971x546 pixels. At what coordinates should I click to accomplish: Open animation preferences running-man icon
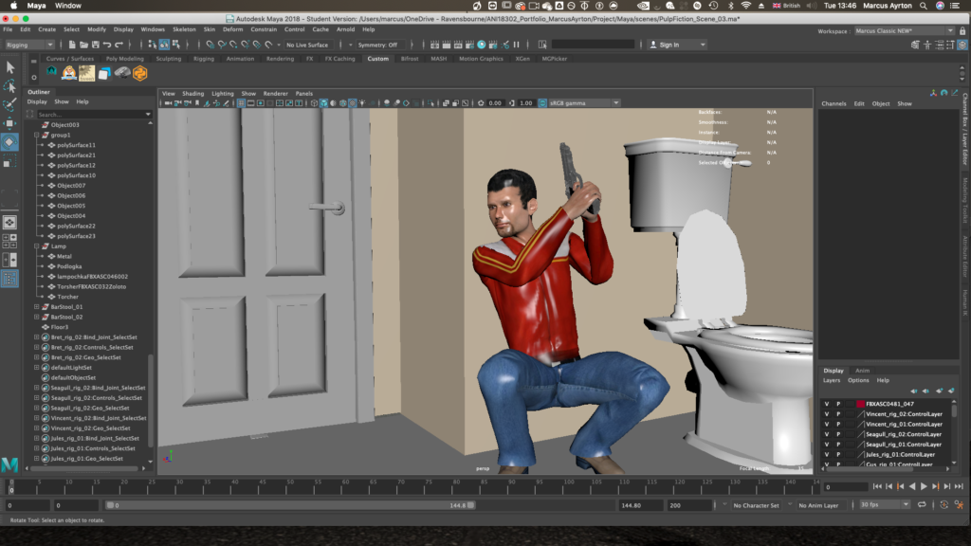coord(959,505)
